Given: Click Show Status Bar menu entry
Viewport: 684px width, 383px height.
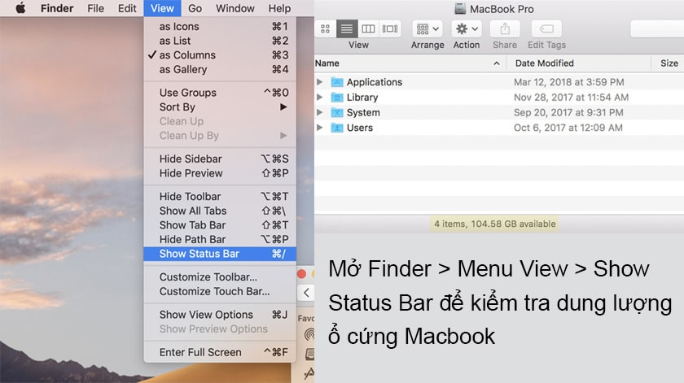Looking at the screenshot, I should point(220,254).
